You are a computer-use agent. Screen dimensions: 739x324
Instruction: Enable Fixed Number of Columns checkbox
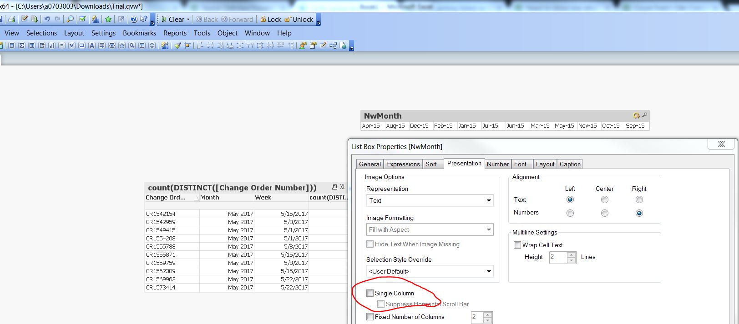pos(370,317)
